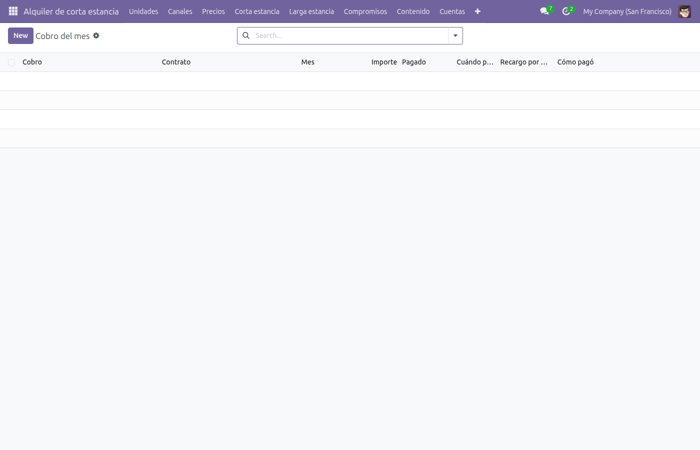Open the Larga estancia menu
This screenshot has width=700, height=450.
pyautogui.click(x=311, y=11)
